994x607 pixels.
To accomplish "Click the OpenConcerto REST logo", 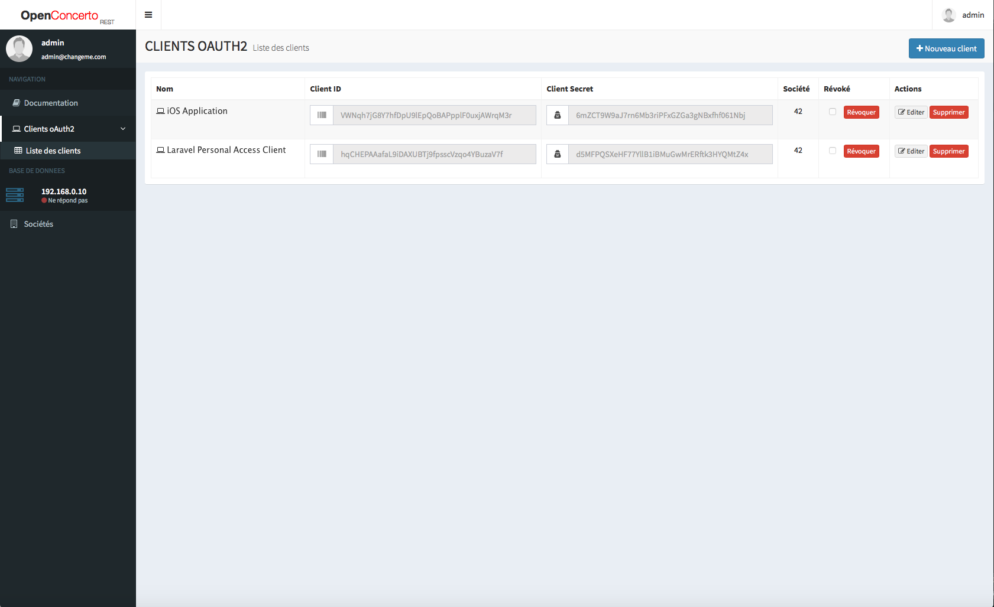I will (x=67, y=16).
